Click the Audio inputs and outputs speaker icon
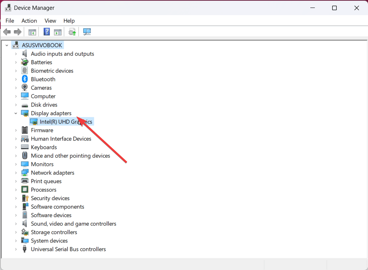This screenshot has height=270, width=368. 25,54
